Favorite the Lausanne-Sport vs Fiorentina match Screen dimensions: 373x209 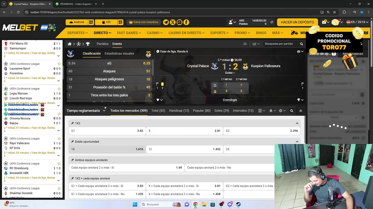[x=59, y=64]
